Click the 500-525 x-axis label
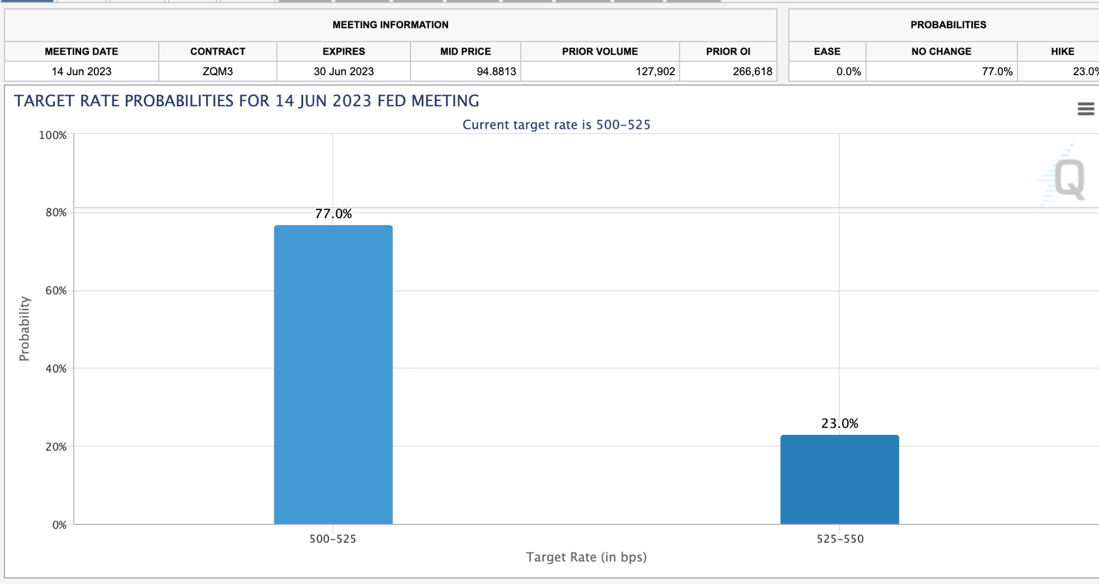This screenshot has height=584, width=1099. (x=333, y=539)
